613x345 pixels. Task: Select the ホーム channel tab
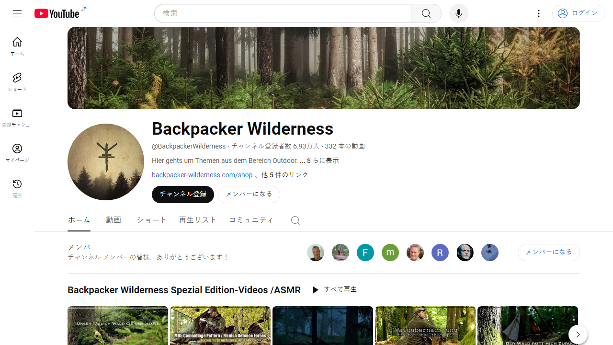point(79,220)
